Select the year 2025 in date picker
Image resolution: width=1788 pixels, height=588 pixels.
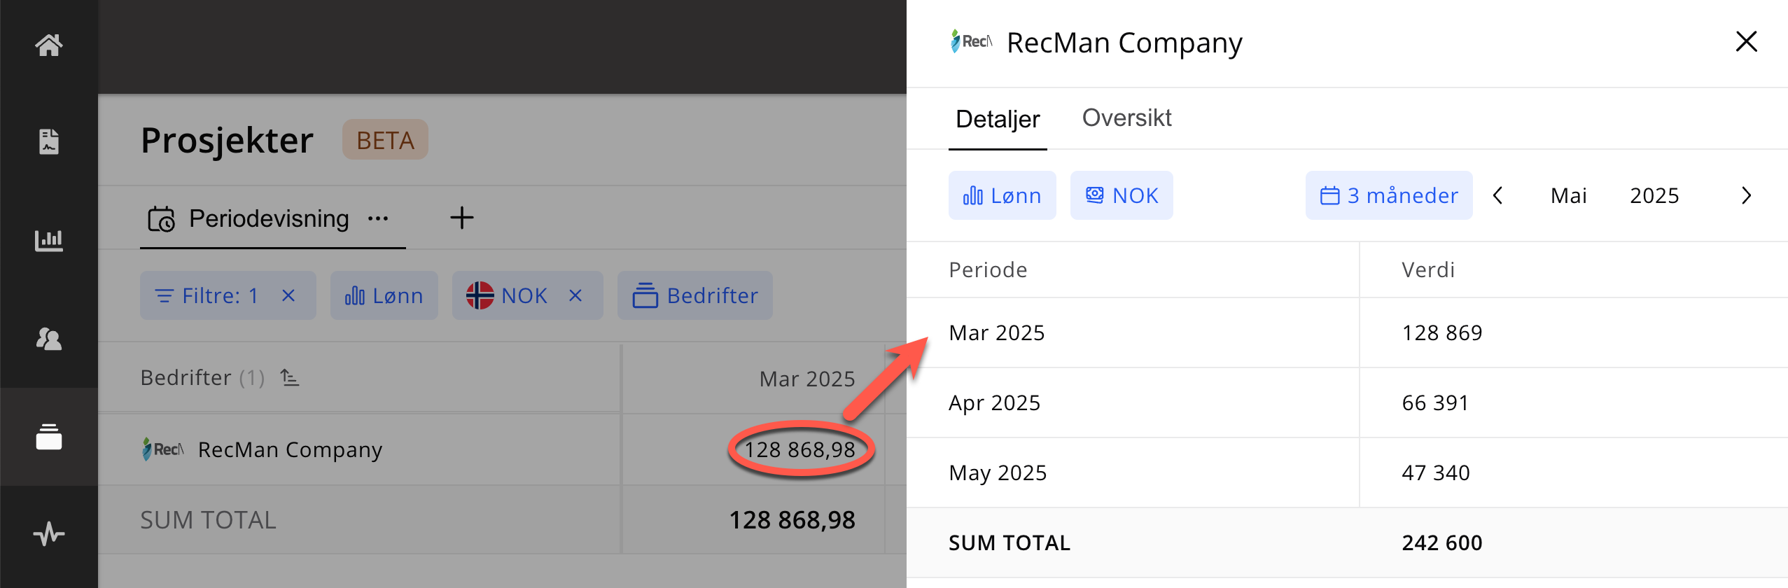coord(1654,195)
